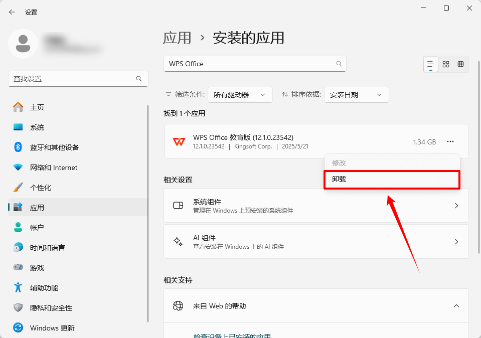
Task: Open 系统 settings icon
Action: tap(18, 127)
